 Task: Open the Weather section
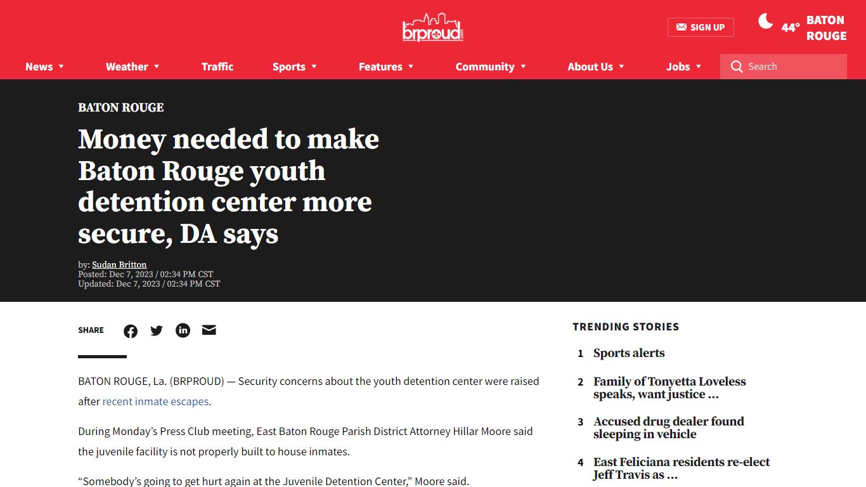pos(127,67)
